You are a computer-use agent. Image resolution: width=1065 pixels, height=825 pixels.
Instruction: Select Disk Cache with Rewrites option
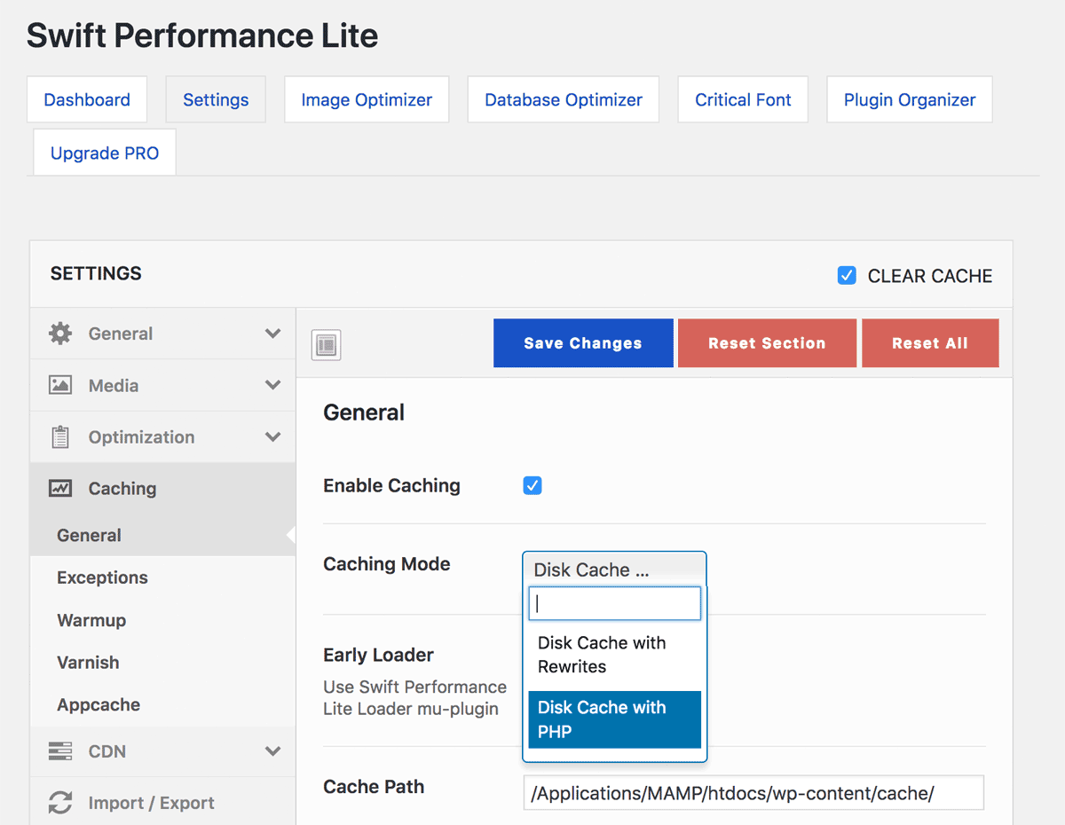pos(614,655)
